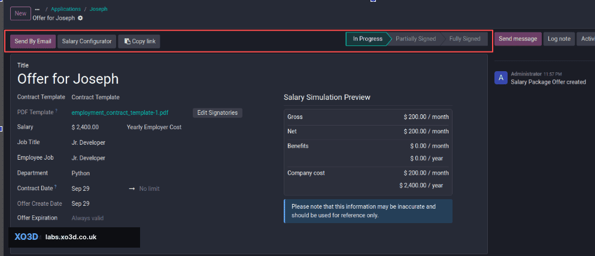Edit the Job Title Jr. Developer field
595x256 pixels.
[89, 142]
